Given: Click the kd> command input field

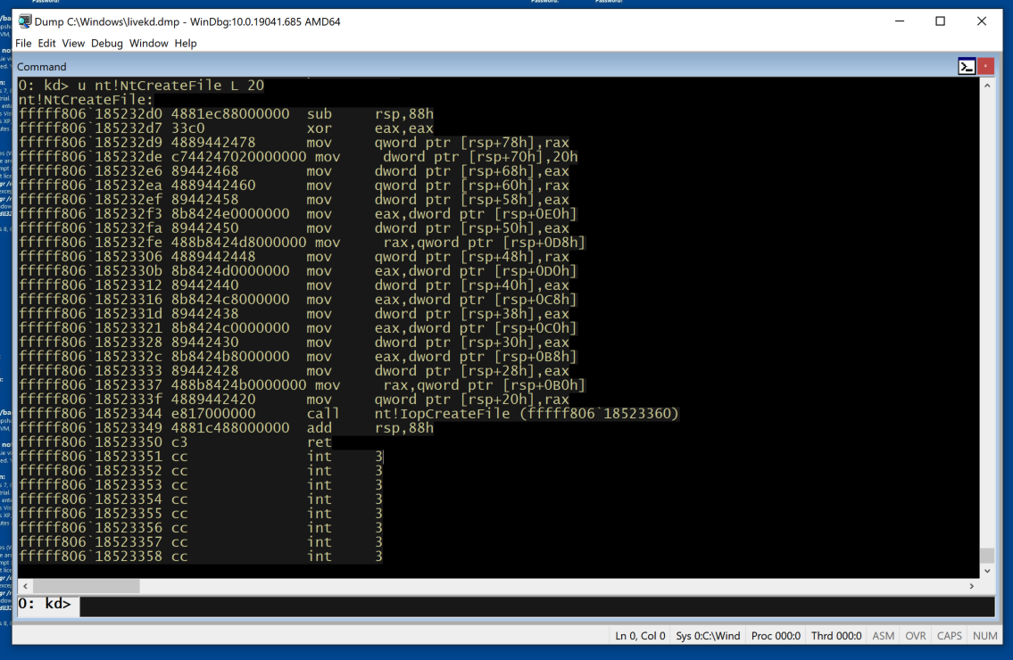Looking at the screenshot, I should [x=537, y=606].
